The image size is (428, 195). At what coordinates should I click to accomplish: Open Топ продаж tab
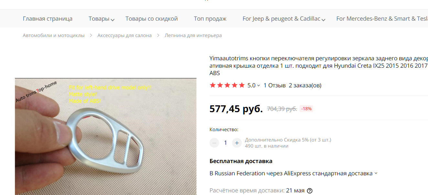click(210, 19)
